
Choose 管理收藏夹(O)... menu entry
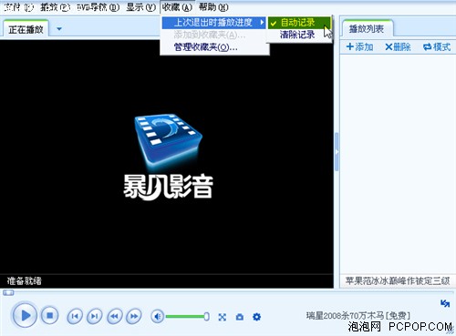(214, 47)
